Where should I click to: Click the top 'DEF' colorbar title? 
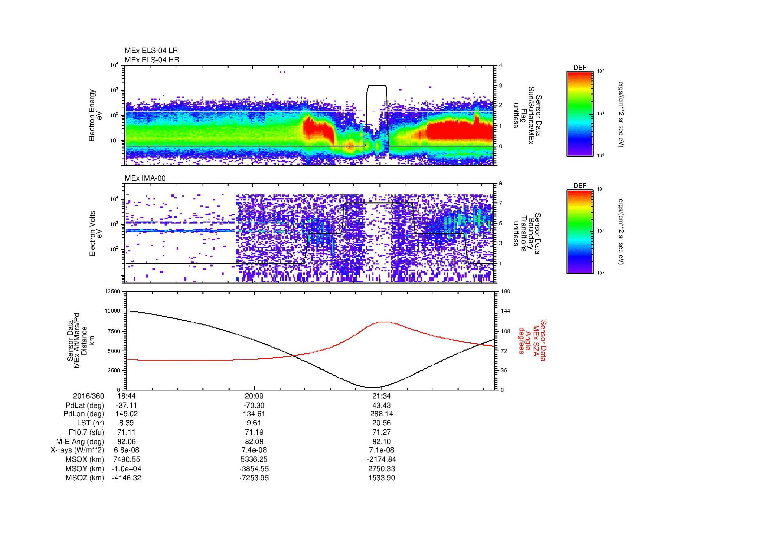580,68
